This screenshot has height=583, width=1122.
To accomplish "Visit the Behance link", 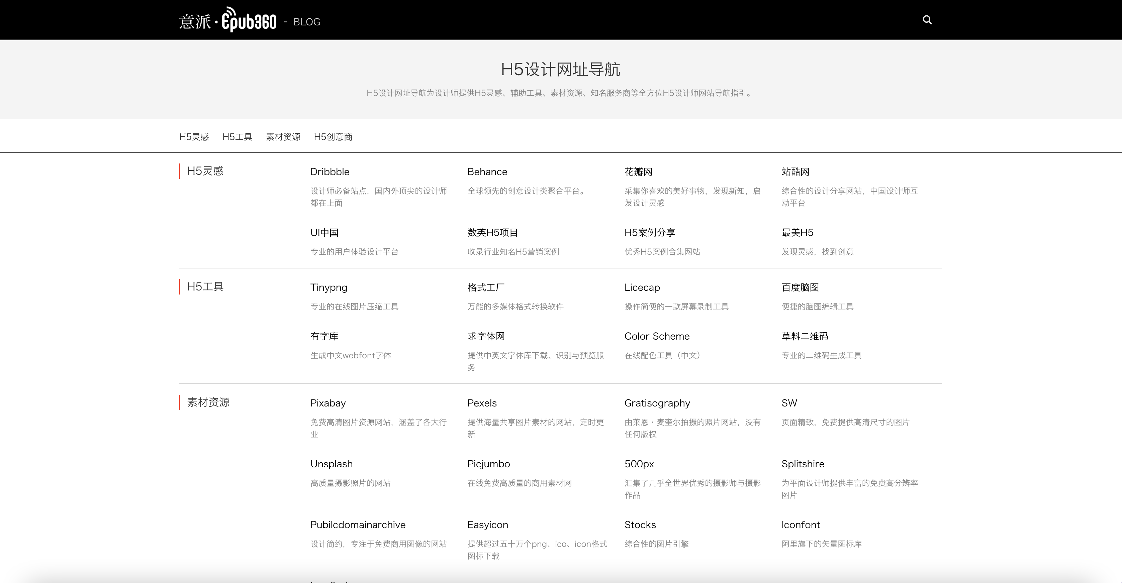I will [487, 171].
